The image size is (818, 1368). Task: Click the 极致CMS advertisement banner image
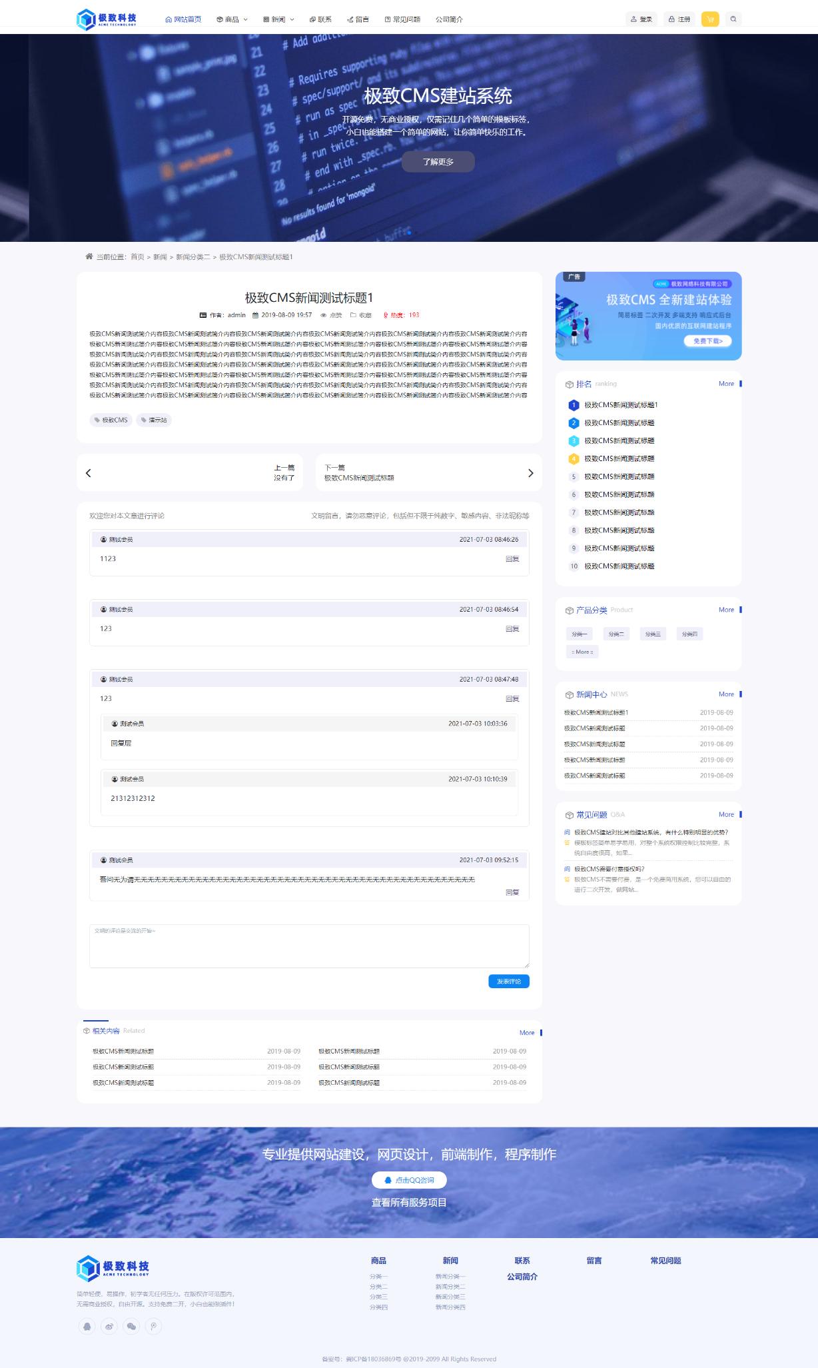click(x=648, y=316)
